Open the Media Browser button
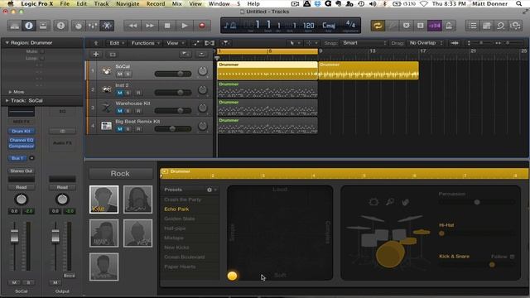Image resolution: width=530 pixels, height=298 pixels. click(515, 26)
